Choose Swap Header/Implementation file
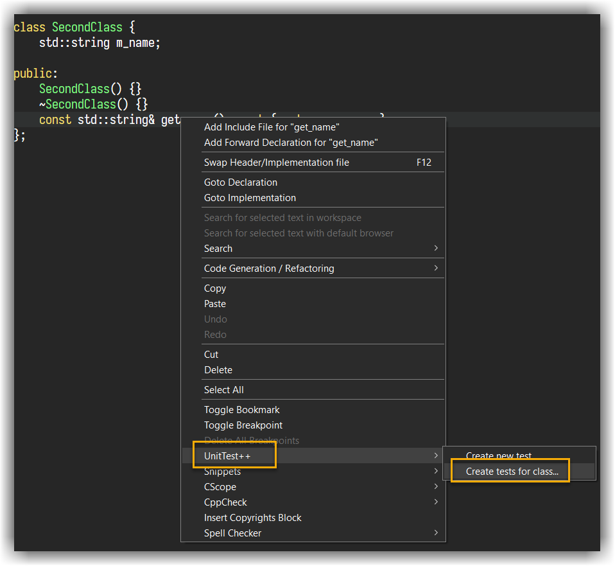 [x=277, y=163]
